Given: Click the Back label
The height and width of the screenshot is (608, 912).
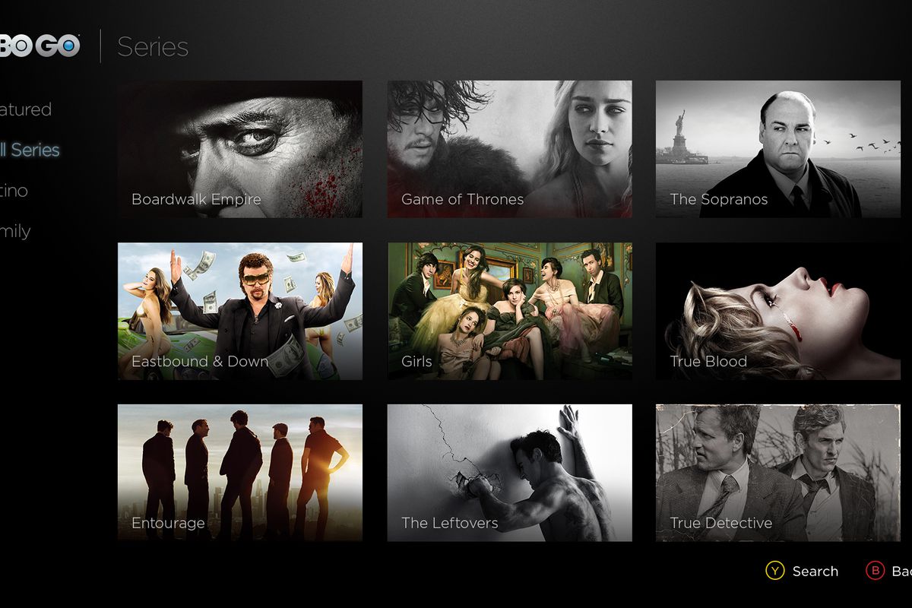Looking at the screenshot, I should point(902,571).
